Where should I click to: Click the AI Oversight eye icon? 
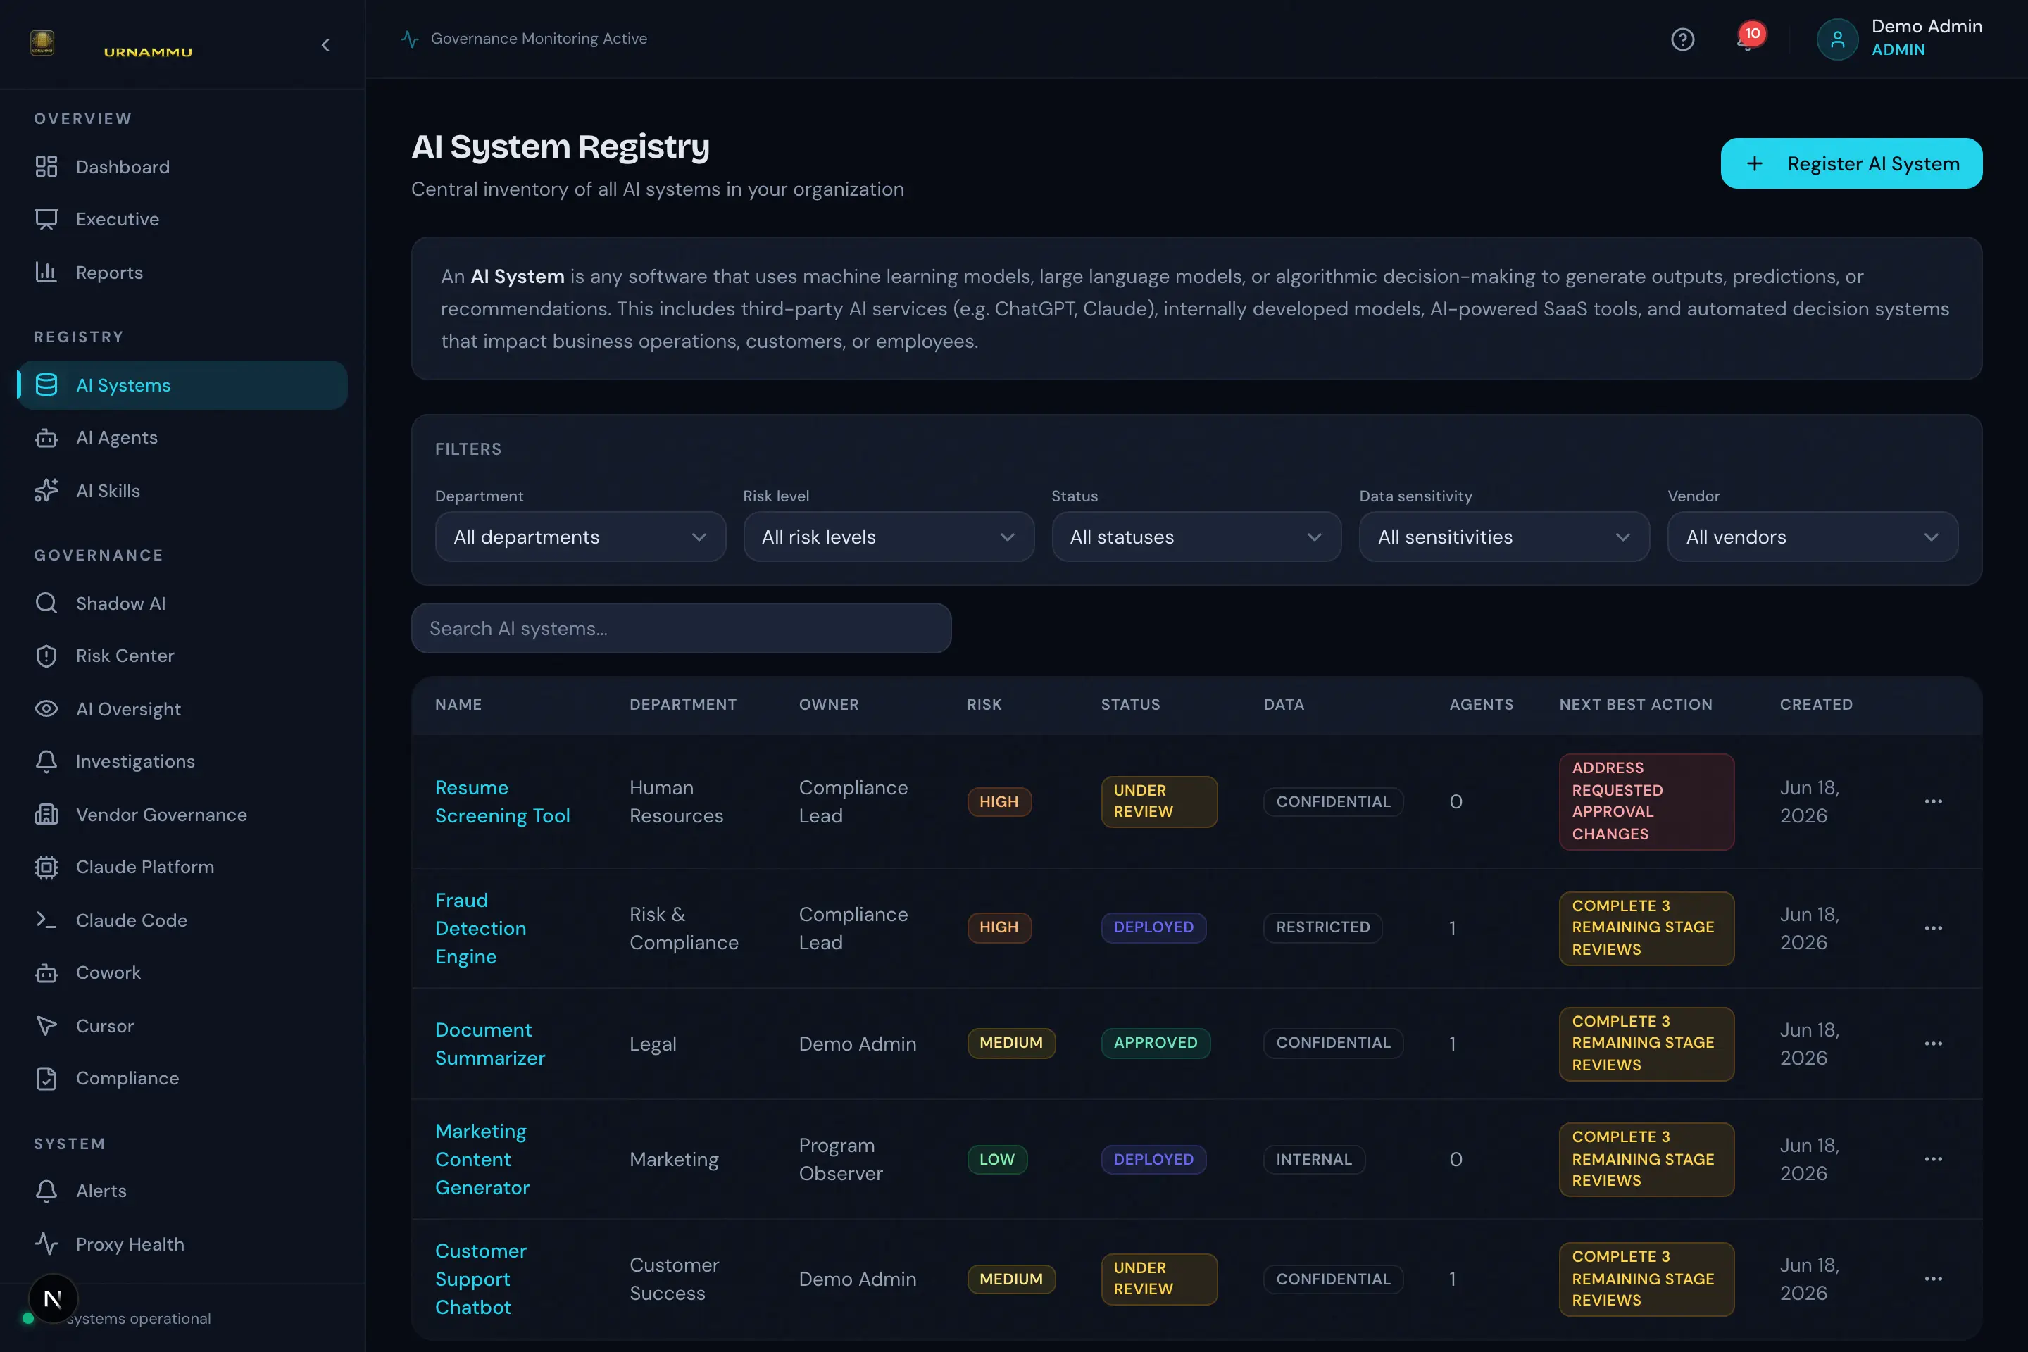tap(46, 709)
